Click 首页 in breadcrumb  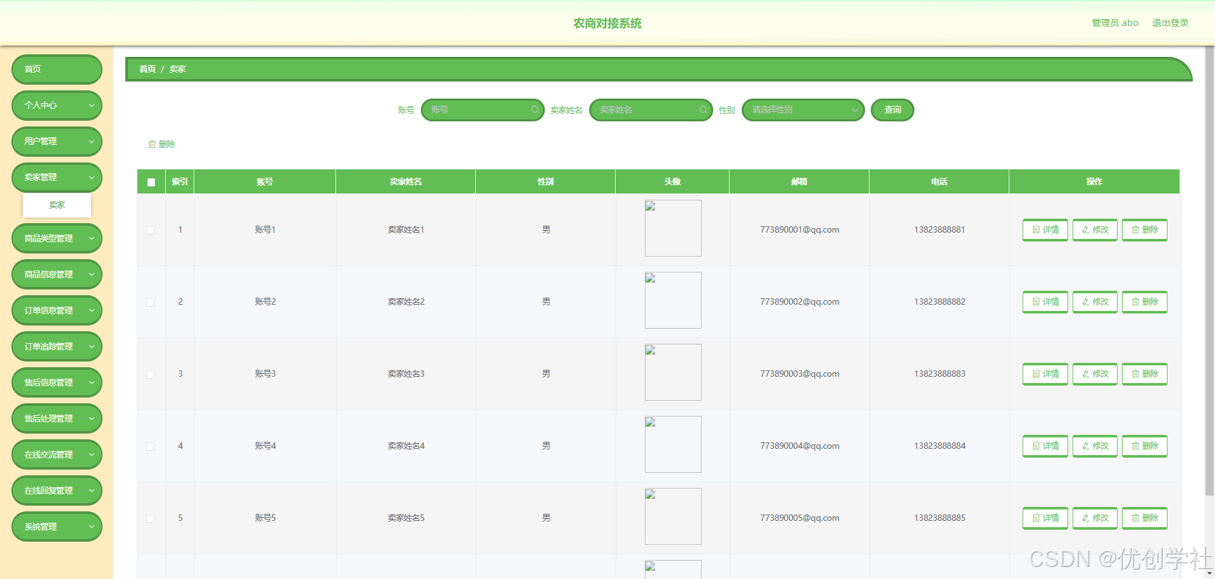click(147, 69)
